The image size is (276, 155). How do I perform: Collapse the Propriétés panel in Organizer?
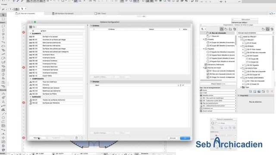click(239, 96)
